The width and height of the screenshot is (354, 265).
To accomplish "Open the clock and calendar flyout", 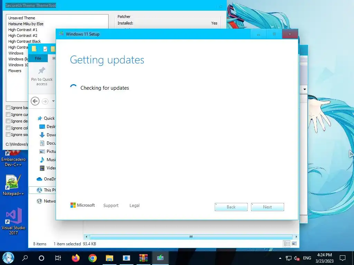I will (x=324, y=258).
